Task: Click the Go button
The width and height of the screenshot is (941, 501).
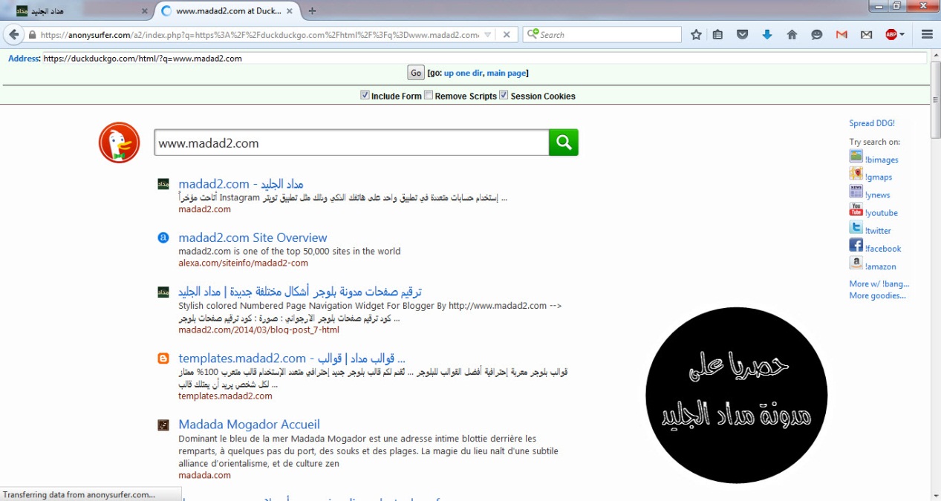Action: [416, 72]
